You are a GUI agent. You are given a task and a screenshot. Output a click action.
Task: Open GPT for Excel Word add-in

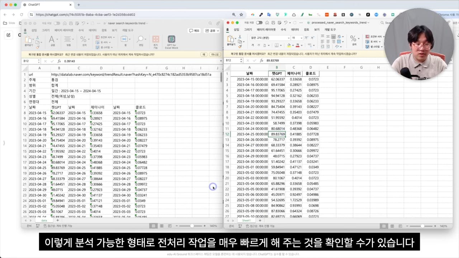click(171, 40)
